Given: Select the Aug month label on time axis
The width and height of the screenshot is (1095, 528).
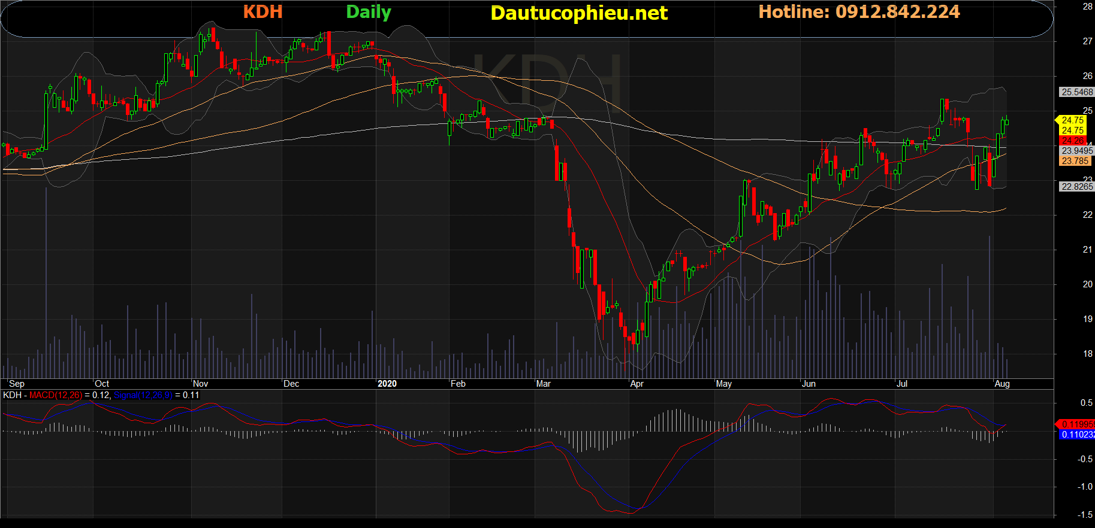Looking at the screenshot, I should [x=1002, y=384].
